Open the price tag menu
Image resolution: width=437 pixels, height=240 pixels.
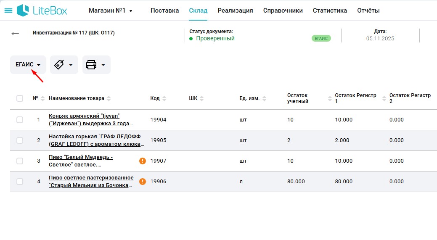click(x=64, y=65)
